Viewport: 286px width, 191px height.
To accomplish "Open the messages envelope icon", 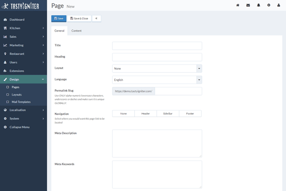I will coord(248,5).
